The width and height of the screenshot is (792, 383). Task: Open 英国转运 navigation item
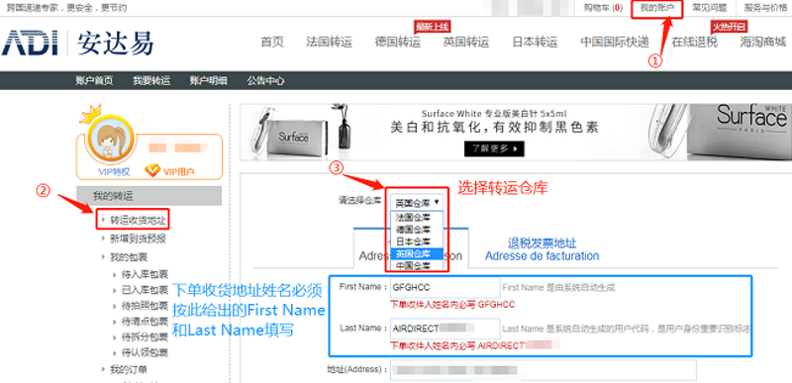click(466, 42)
